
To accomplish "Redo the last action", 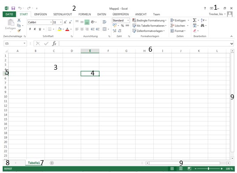I will 29,8.
